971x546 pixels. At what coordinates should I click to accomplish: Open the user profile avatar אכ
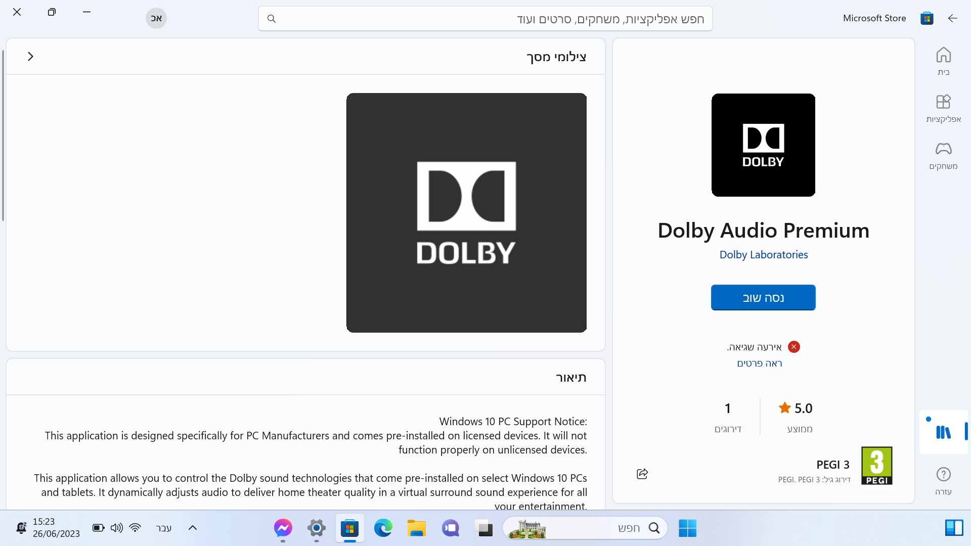(x=156, y=18)
